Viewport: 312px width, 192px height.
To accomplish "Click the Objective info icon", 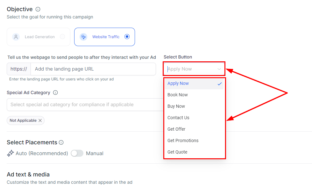I will (38, 9).
